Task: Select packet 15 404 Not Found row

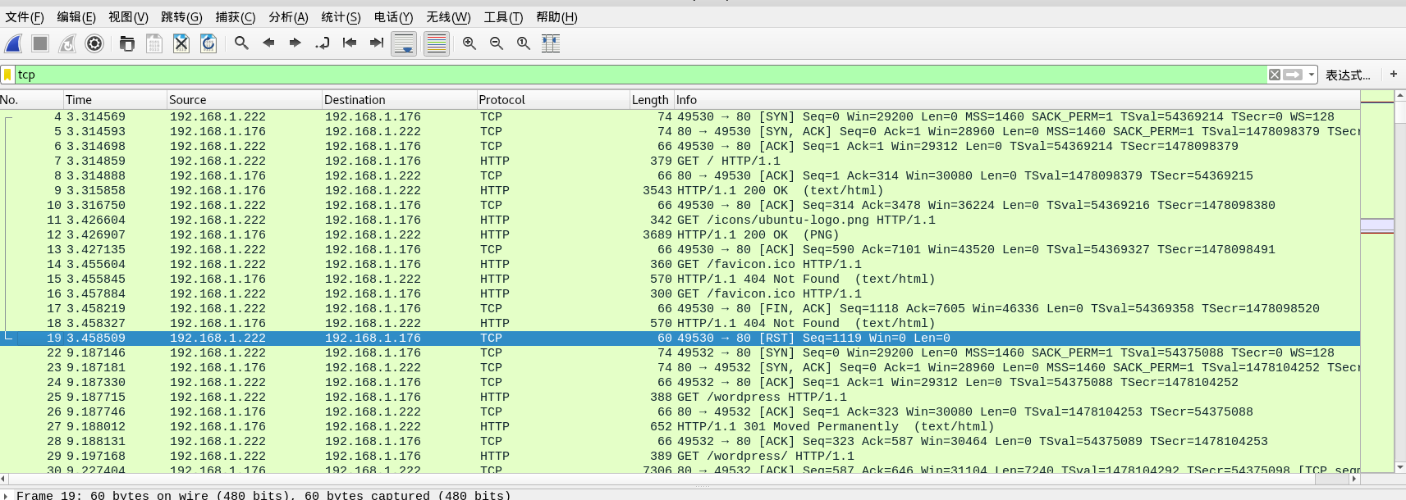Action: coord(680,279)
